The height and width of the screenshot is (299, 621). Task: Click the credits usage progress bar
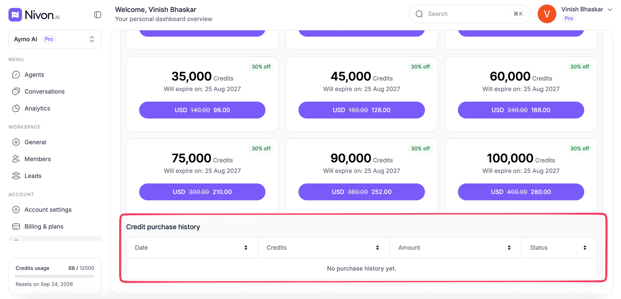coord(55,276)
